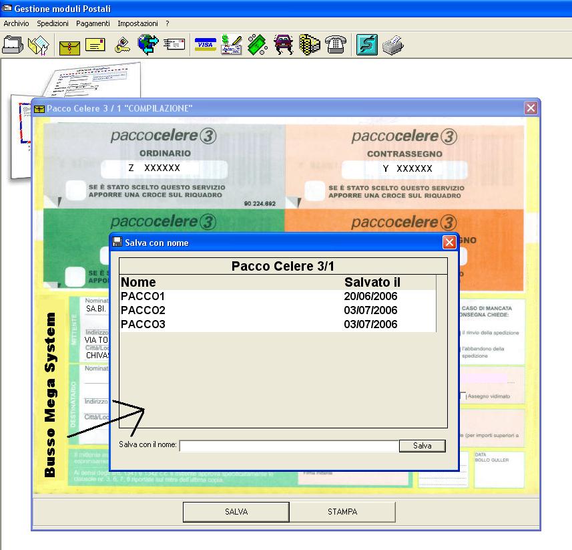This screenshot has height=550, width=572.
Task: Click the cheque with pen icon
Action: [x=232, y=45]
